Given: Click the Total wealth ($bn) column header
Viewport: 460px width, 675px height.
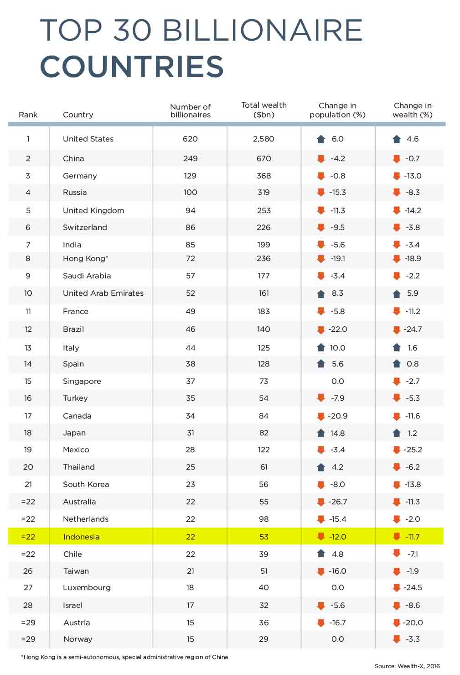Looking at the screenshot, I should click(x=264, y=110).
